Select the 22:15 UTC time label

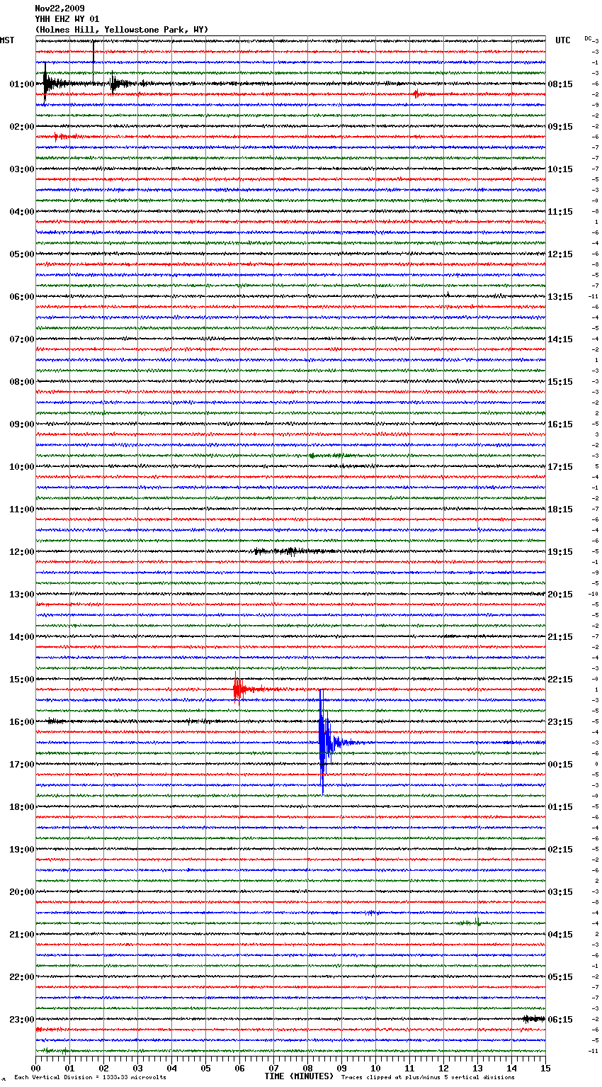coord(560,680)
